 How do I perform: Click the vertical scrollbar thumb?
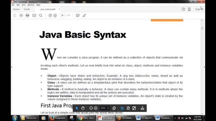tap(202, 28)
